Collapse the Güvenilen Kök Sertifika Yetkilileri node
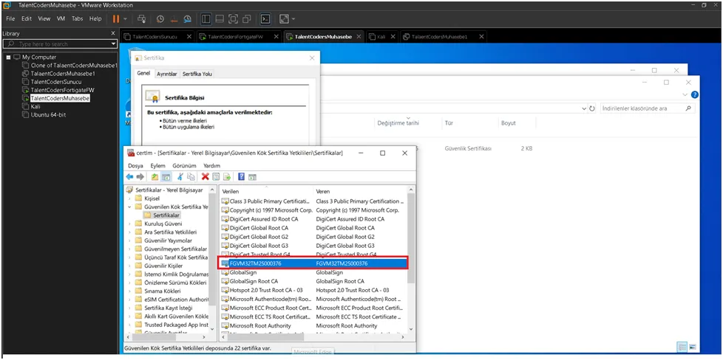The width and height of the screenshot is (723, 360). (129, 207)
